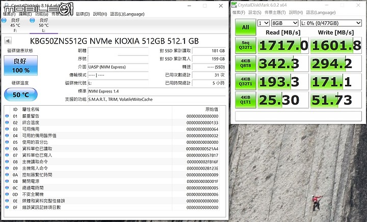Click the 4KiB Q8T8 read result 342.3

click(283, 64)
